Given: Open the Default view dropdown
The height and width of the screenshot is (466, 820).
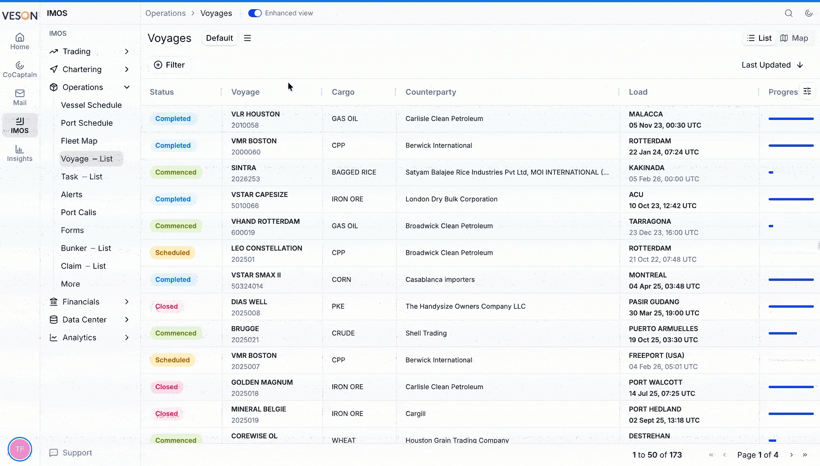Looking at the screenshot, I should tap(220, 38).
